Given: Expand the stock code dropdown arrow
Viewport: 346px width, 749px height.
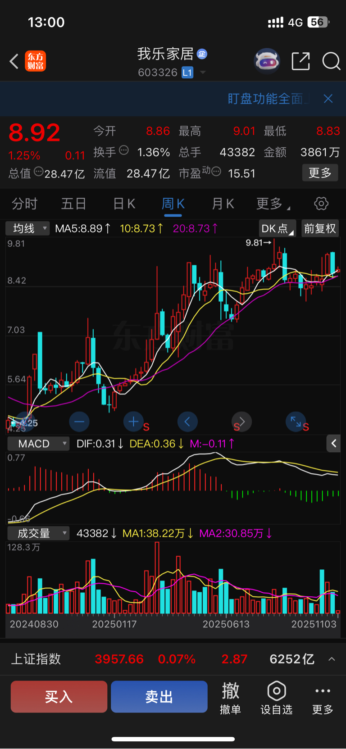Looking at the screenshot, I should [203, 73].
